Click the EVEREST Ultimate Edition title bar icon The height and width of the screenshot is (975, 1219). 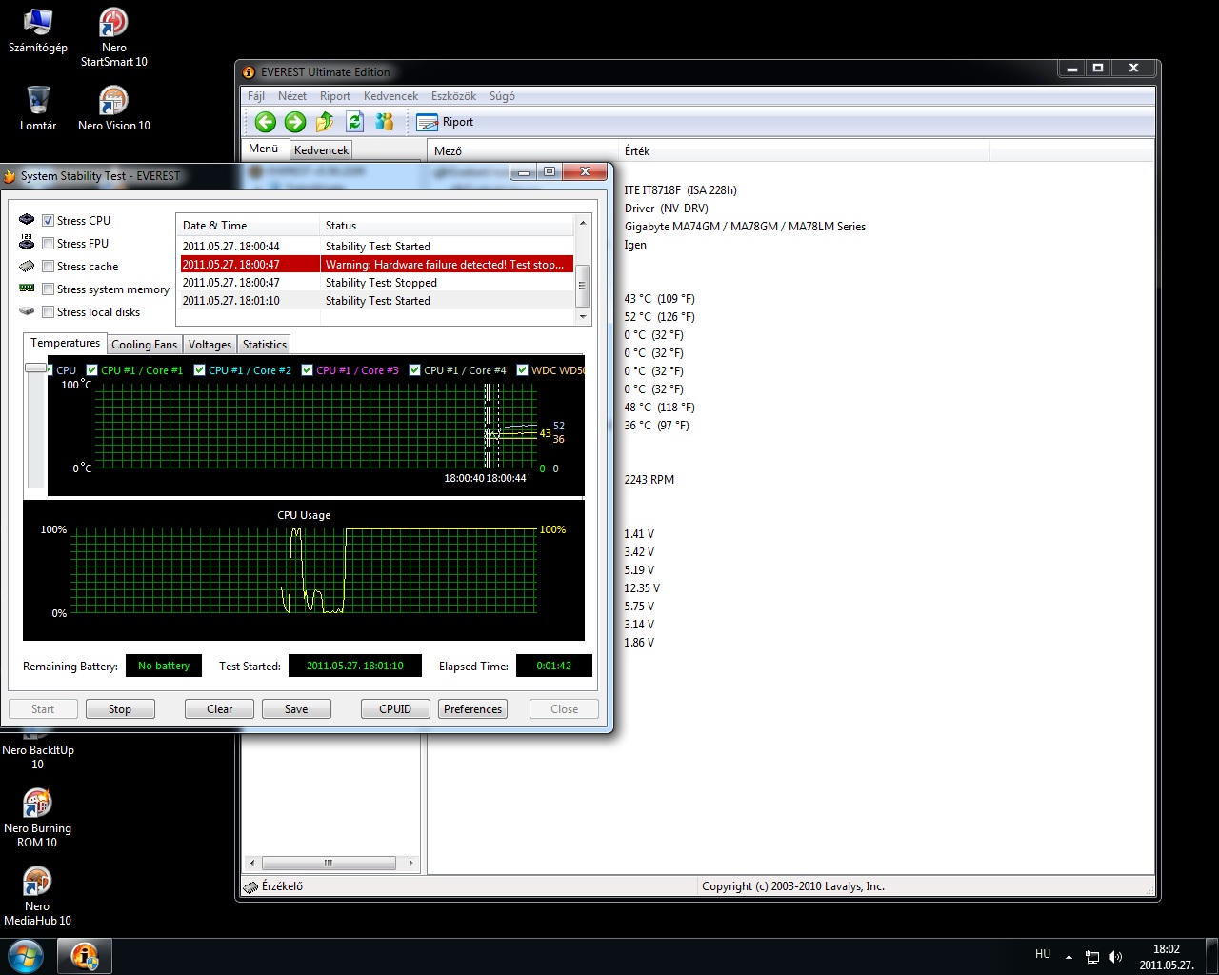(250, 72)
